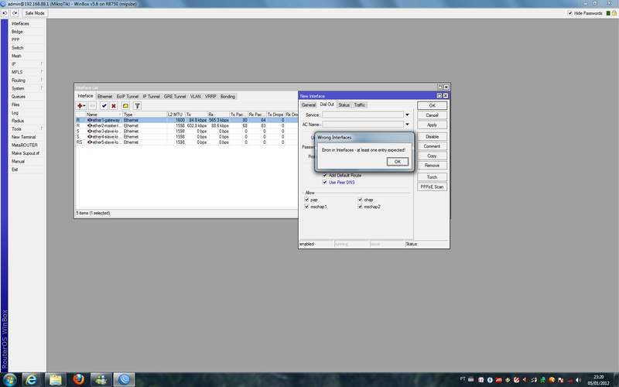Click the AC Name input field
The image size is (619, 387).
[x=363, y=125]
